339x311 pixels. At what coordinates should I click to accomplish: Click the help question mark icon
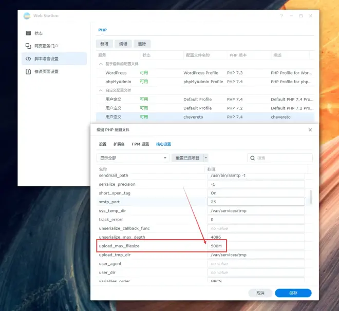pyautogui.click(x=281, y=16)
